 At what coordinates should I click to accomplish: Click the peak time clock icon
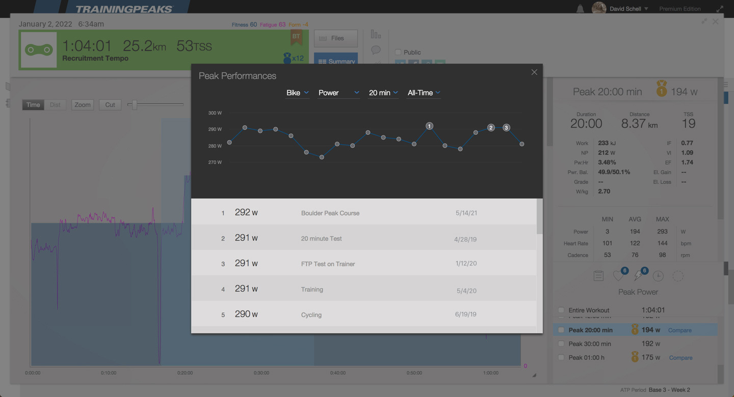click(x=658, y=275)
